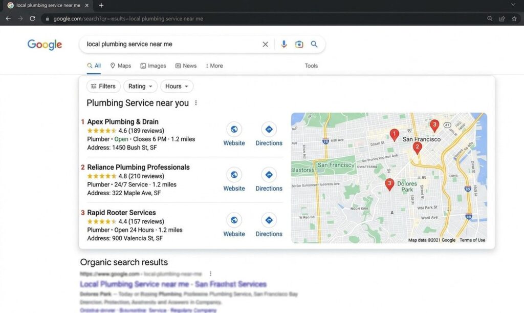Open a new browser tab with plus icon
The image size is (524, 313).
[x=101, y=5]
